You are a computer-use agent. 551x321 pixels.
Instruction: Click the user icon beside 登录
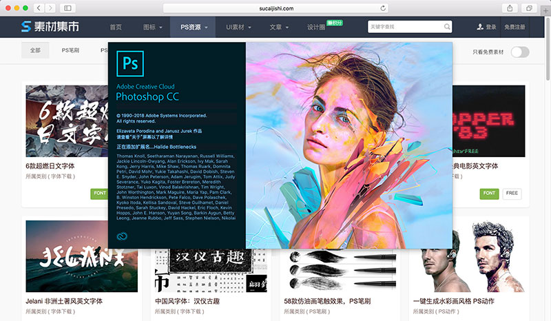click(480, 27)
